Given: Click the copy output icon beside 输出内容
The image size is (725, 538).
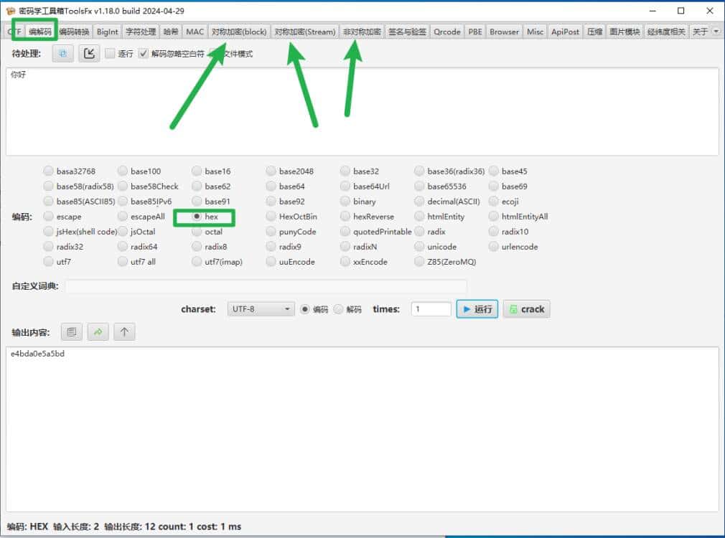Looking at the screenshot, I should click(x=71, y=331).
